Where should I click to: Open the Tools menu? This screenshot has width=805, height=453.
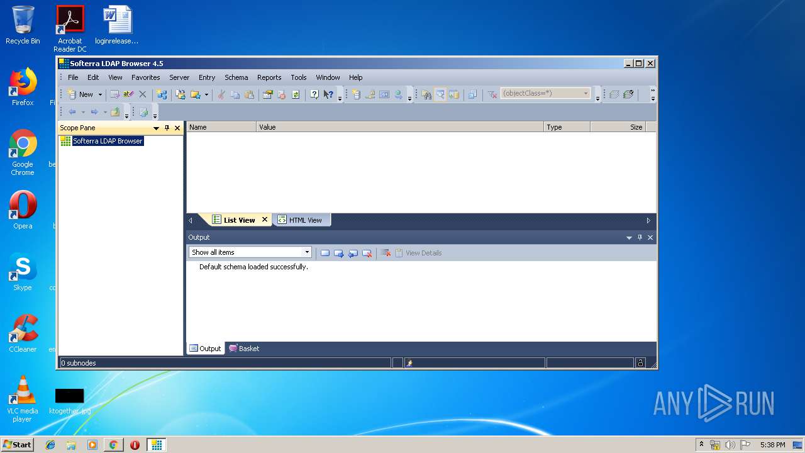pyautogui.click(x=299, y=77)
